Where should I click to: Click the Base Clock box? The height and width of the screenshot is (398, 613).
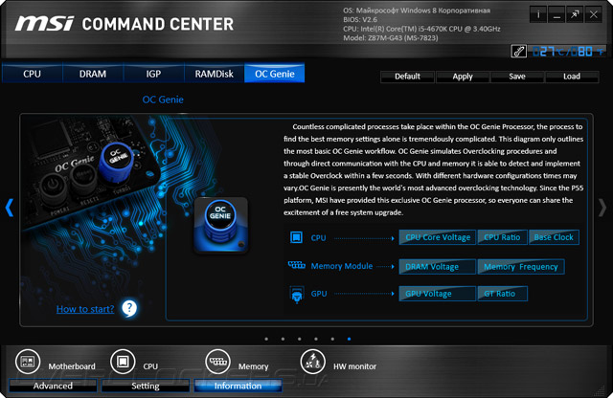[x=554, y=237]
